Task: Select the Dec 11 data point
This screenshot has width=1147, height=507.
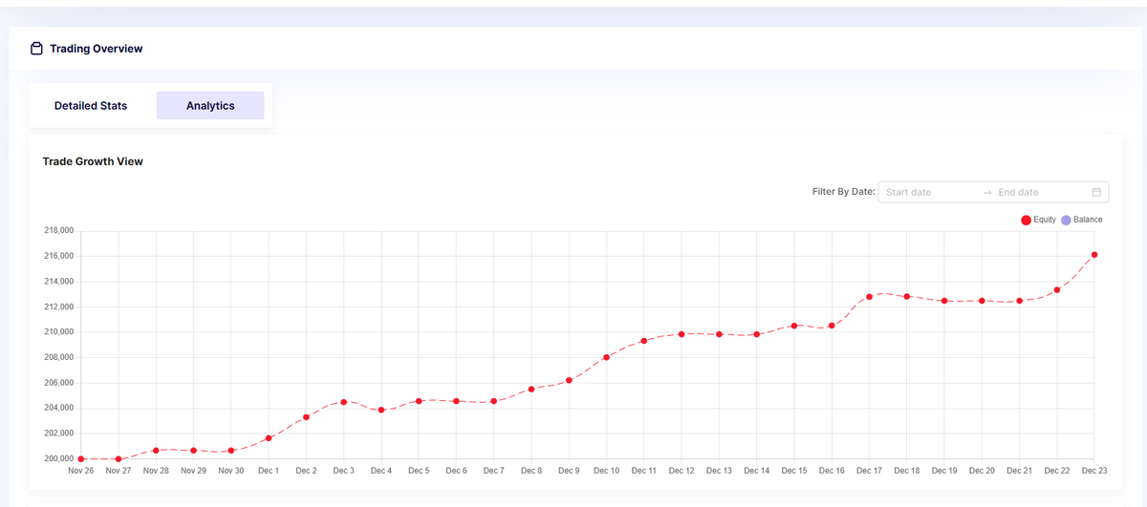Action: coord(644,341)
